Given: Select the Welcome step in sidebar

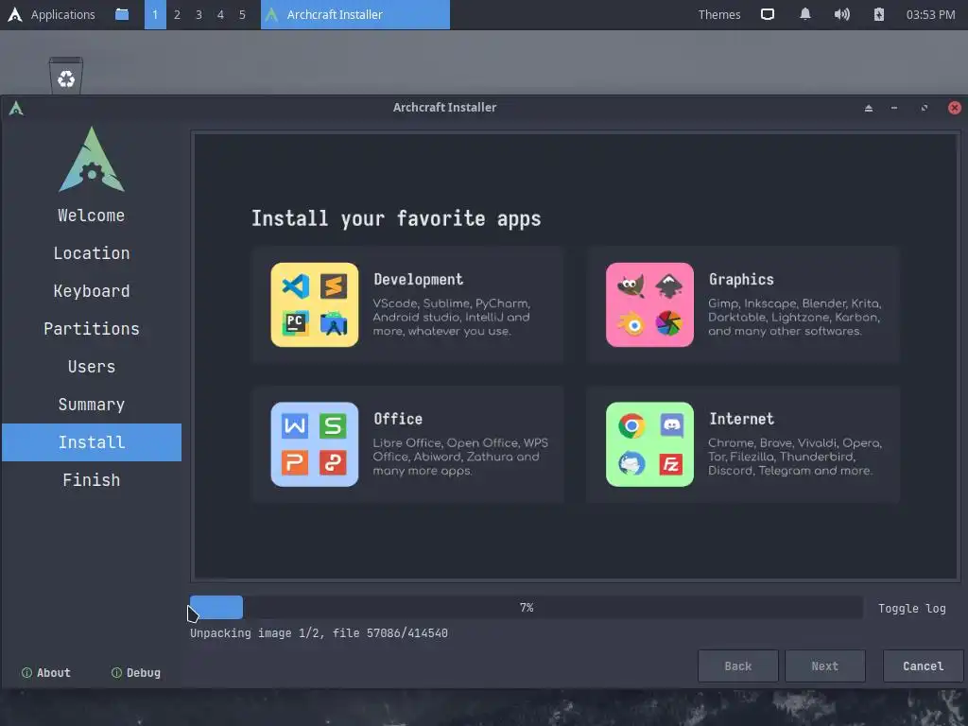Looking at the screenshot, I should coord(92,216).
